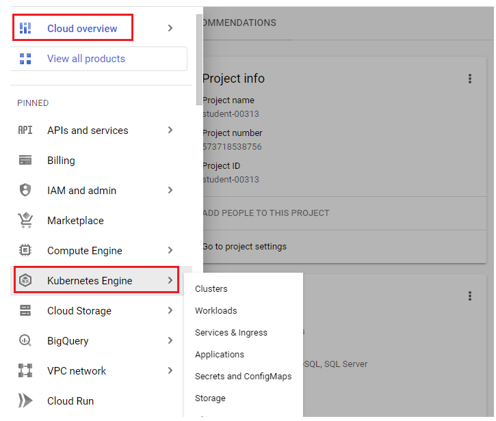This screenshot has width=496, height=421.
Task: Click the Cloud overview icon
Action: 25,28
